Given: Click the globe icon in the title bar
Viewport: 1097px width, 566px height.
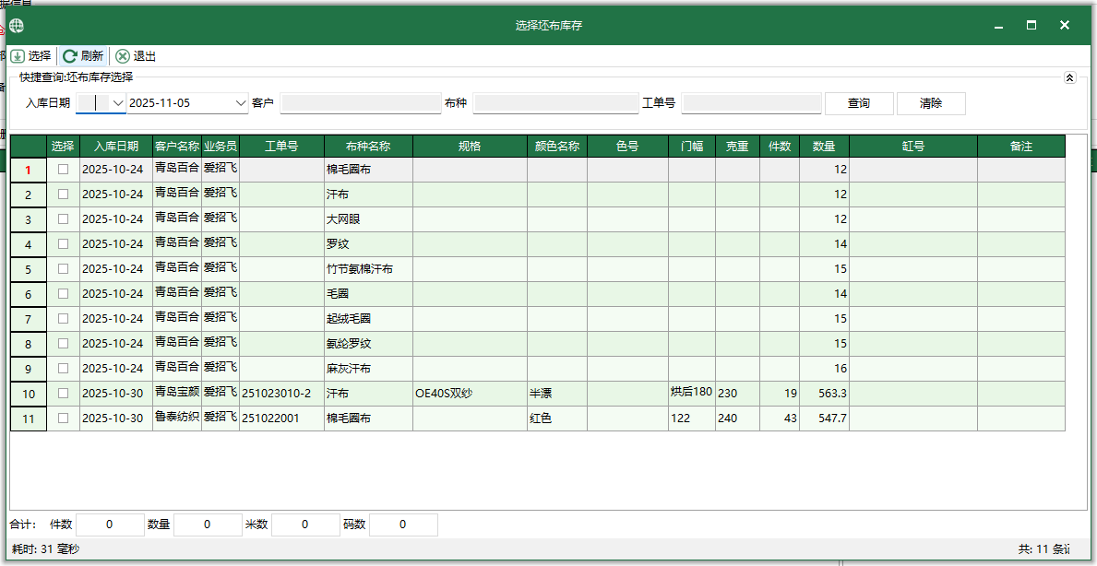Looking at the screenshot, I should [x=16, y=25].
